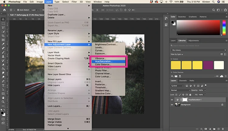
Task: Open the Normal blend mode dropdown
Action: click(x=180, y=90)
